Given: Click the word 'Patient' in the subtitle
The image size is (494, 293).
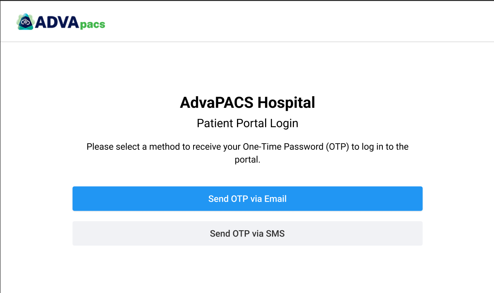Looking at the screenshot, I should point(212,123).
